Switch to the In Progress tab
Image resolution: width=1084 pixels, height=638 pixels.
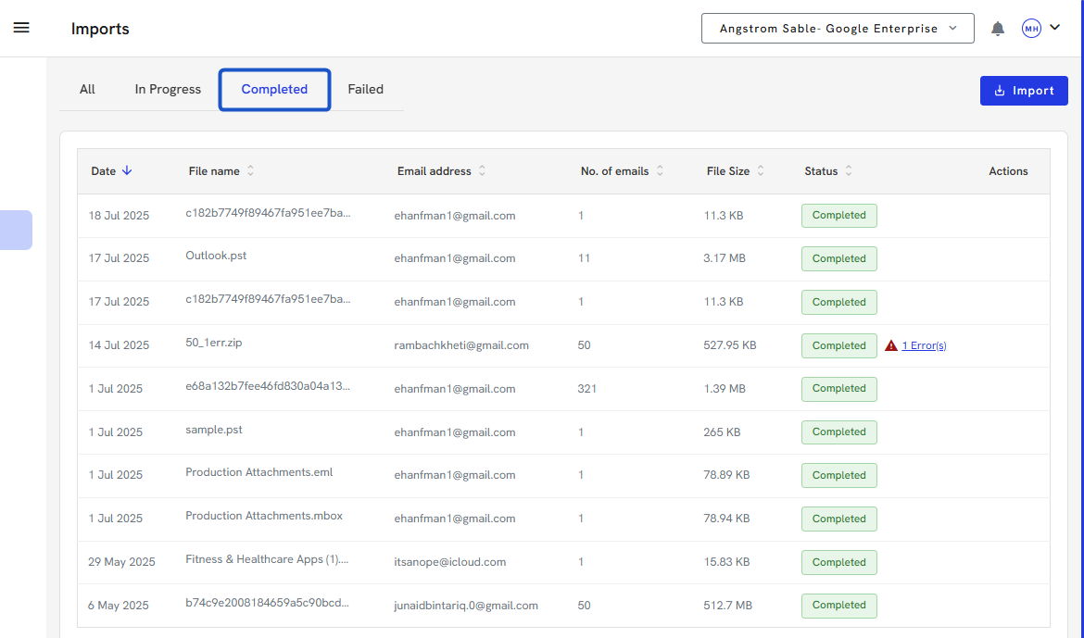click(x=168, y=90)
